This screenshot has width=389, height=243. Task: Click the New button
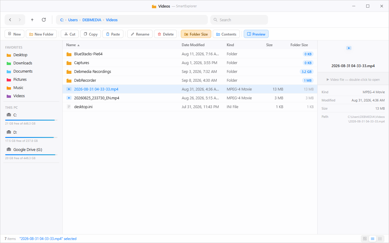tap(15, 34)
